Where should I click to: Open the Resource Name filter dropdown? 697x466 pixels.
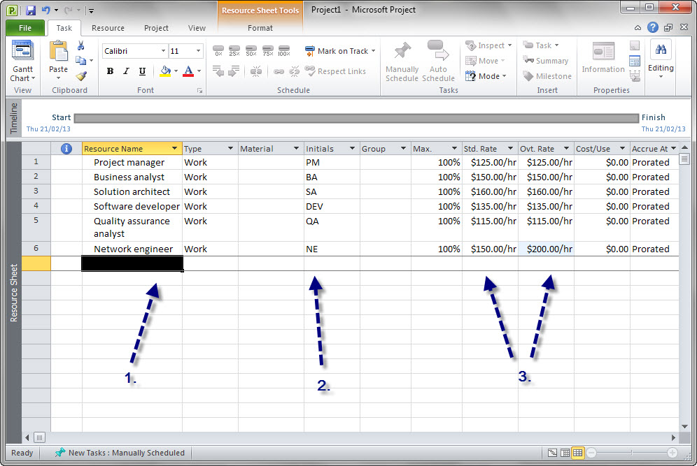174,148
